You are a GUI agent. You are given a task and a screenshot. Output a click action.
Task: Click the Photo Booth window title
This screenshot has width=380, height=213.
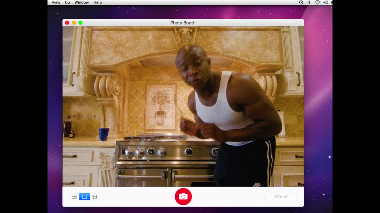(x=183, y=23)
